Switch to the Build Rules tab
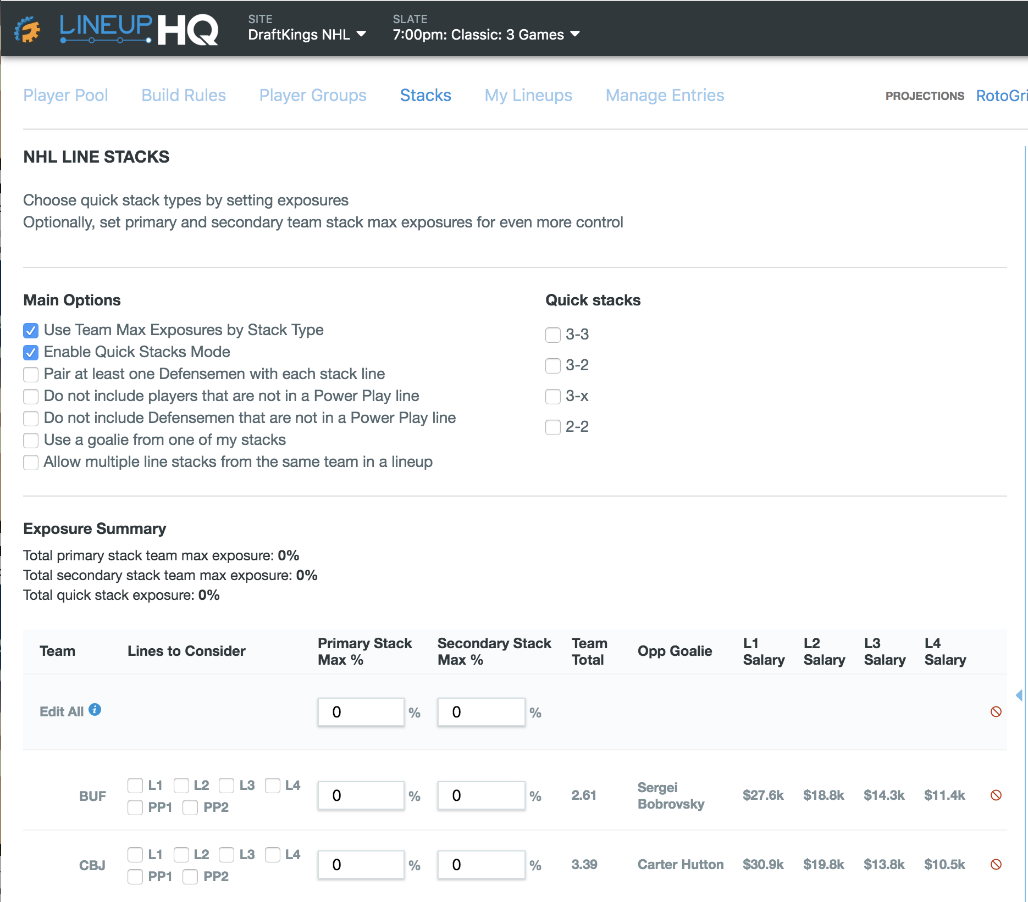1028x902 pixels. 184,95
